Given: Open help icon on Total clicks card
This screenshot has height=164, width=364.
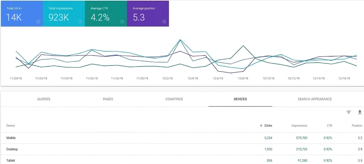Looking at the screenshot, I should point(38,22).
